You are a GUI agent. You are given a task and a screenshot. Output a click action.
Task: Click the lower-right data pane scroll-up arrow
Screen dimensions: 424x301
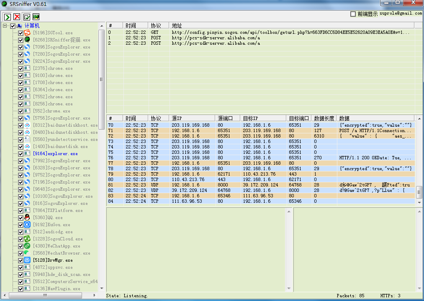tap(419, 212)
